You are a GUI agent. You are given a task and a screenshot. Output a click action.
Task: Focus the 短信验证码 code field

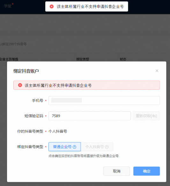click(x=90, y=116)
